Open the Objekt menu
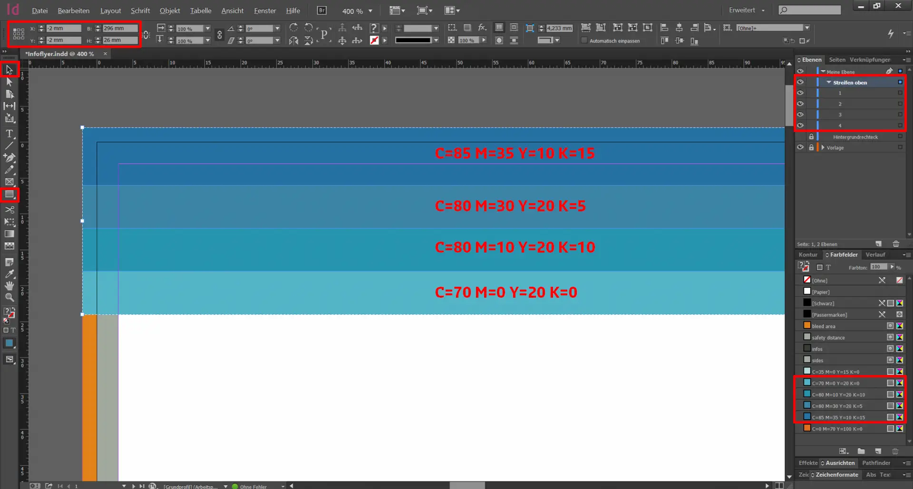The height and width of the screenshot is (489, 913). [169, 10]
